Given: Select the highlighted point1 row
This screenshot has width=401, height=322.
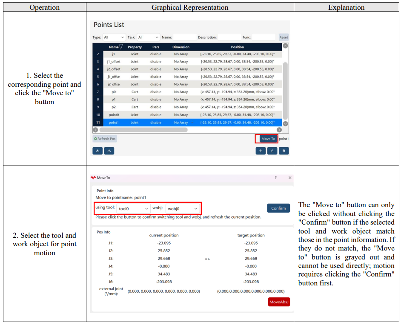Looking at the screenshot, I should pyautogui.click(x=187, y=123).
